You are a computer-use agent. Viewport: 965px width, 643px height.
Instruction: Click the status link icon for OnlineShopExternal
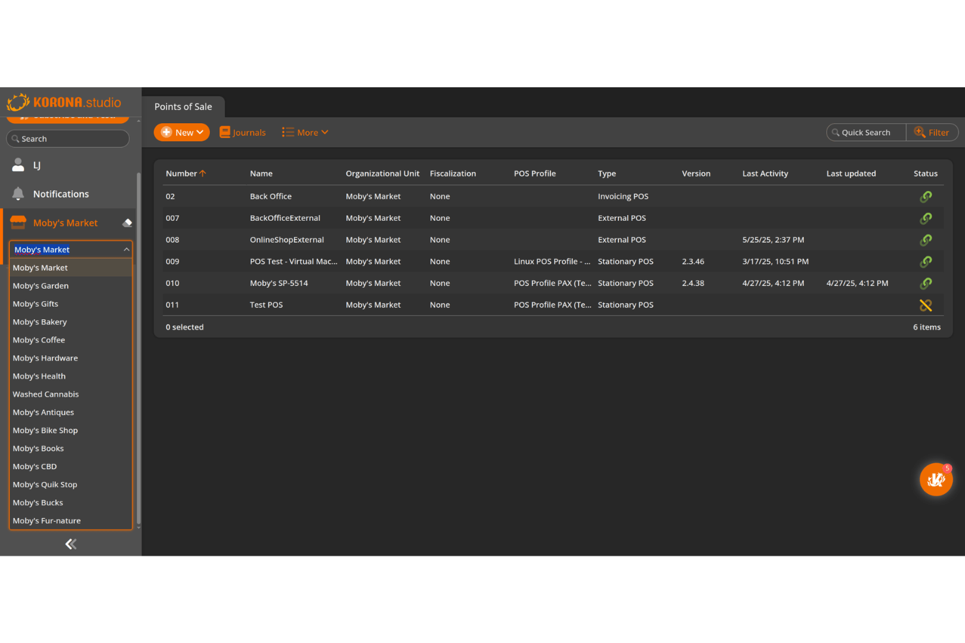[x=926, y=240]
